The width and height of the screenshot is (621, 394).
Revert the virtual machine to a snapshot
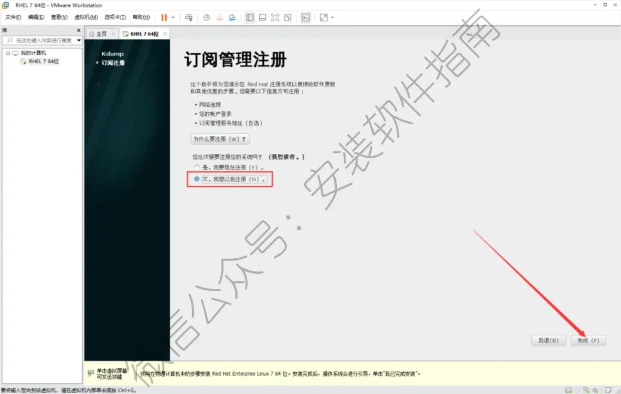pyautogui.click(x=220, y=17)
